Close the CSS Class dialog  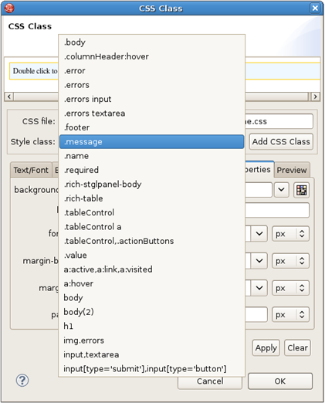point(315,8)
